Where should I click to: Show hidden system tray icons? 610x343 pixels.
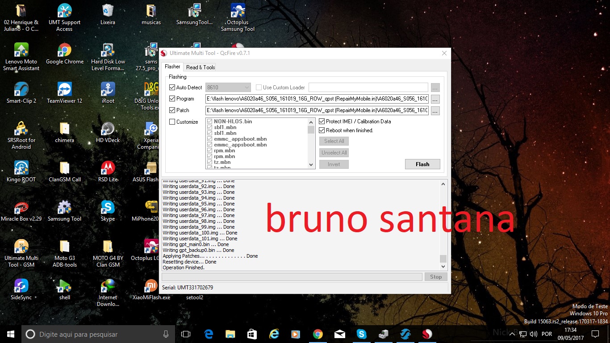point(512,334)
